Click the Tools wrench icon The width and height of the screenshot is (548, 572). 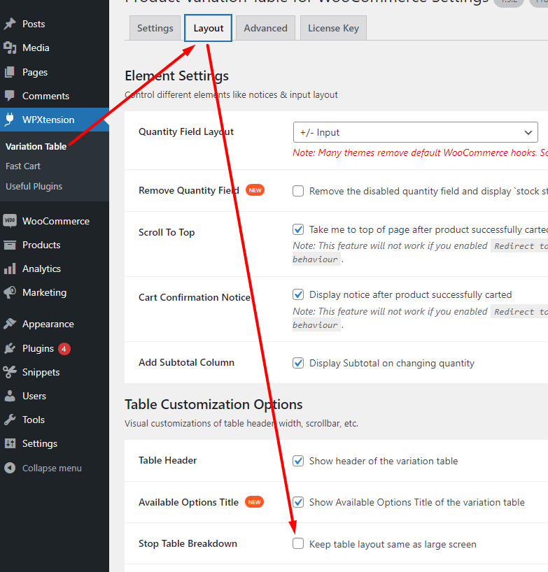(10, 420)
